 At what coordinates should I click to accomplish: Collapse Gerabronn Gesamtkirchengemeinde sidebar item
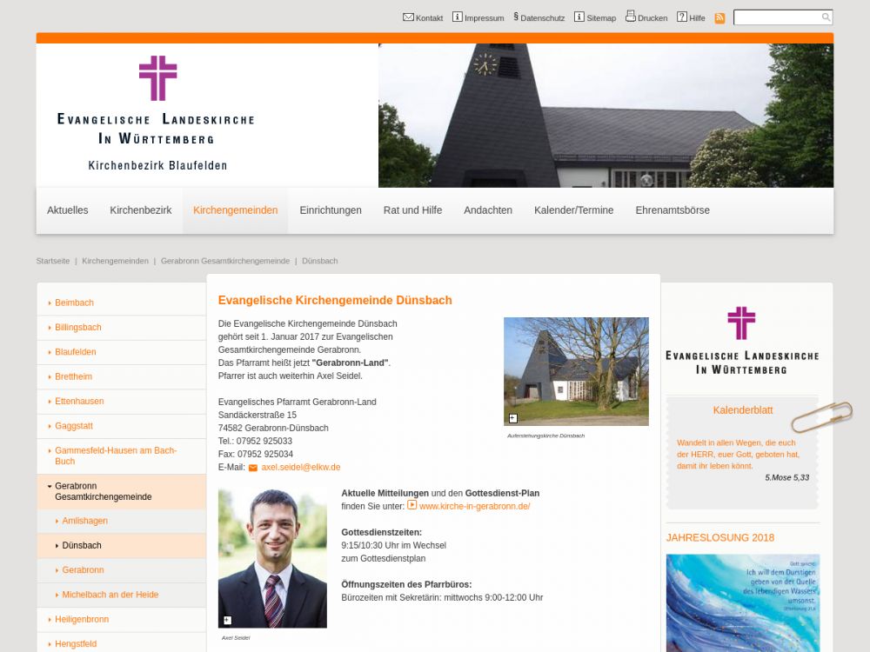50,486
